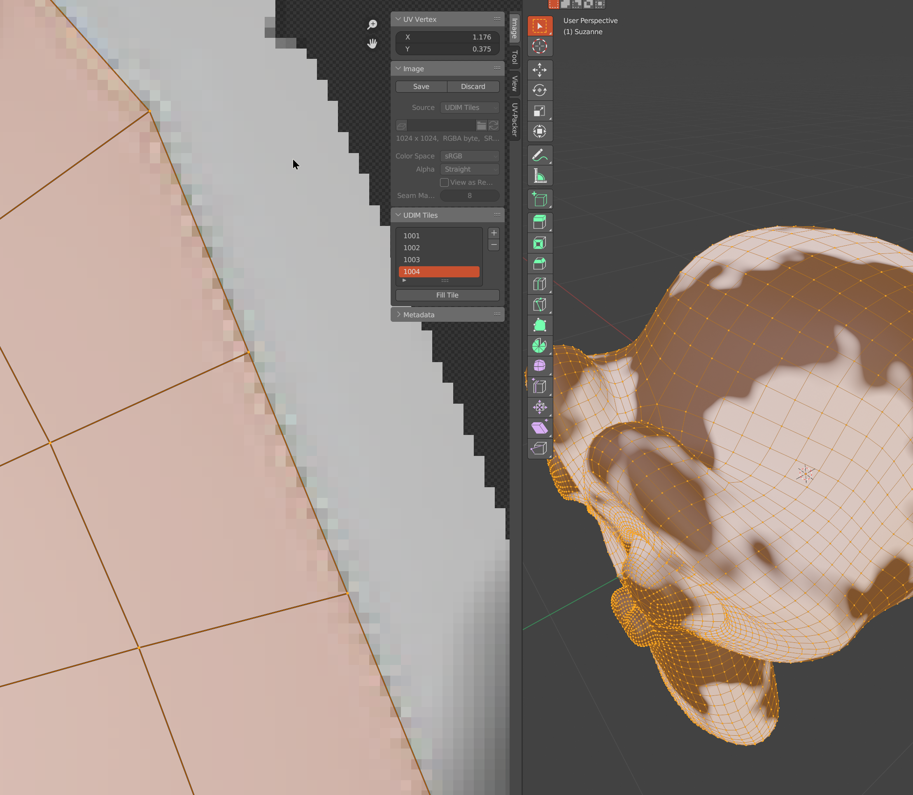Select the Cursor tool in the toolbar
The image size is (913, 795).
pyautogui.click(x=539, y=46)
